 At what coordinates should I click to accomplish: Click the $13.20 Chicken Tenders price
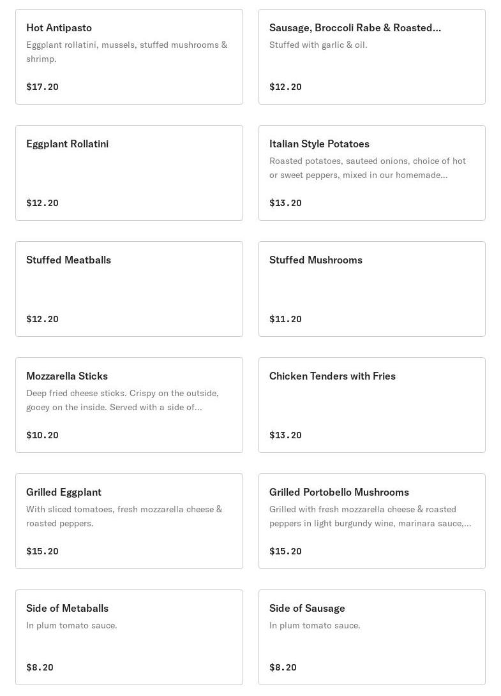coord(285,435)
